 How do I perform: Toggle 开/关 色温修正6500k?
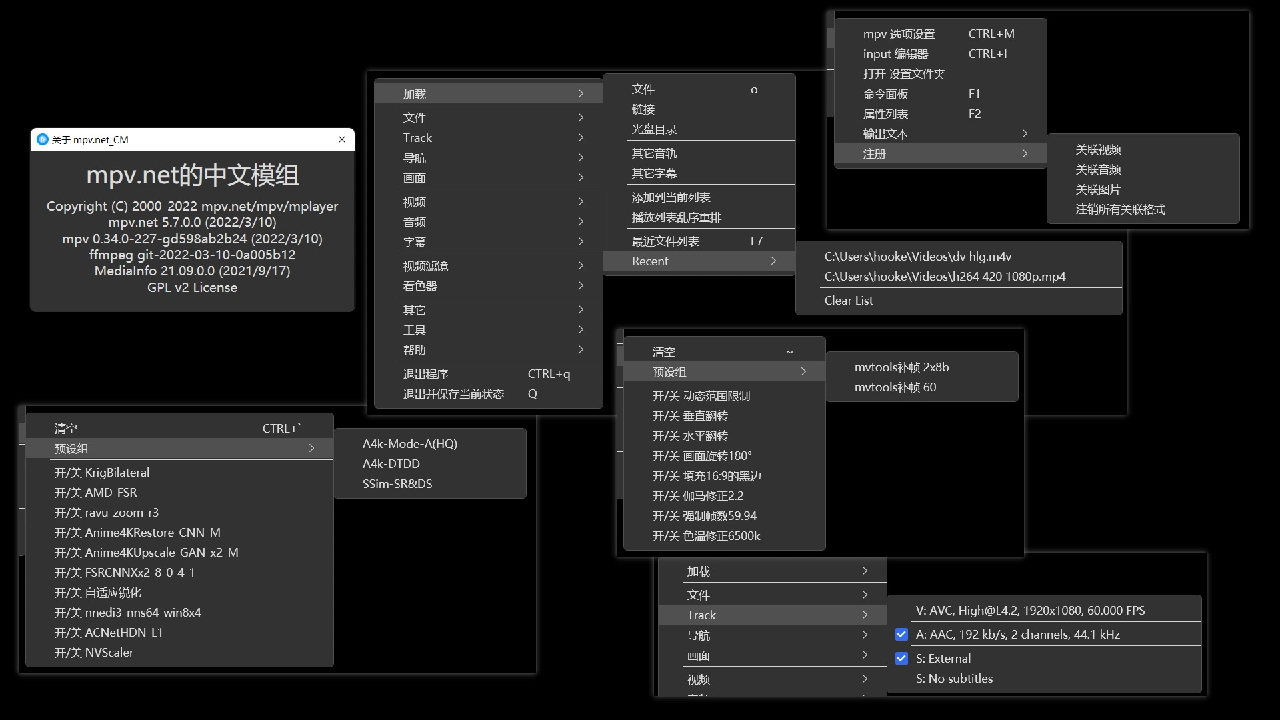pos(725,536)
